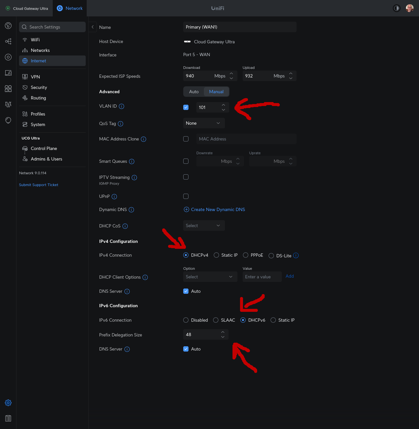Image resolution: width=419 pixels, height=429 pixels.
Task: Show Dynamic DNS info icon
Action: click(x=131, y=210)
